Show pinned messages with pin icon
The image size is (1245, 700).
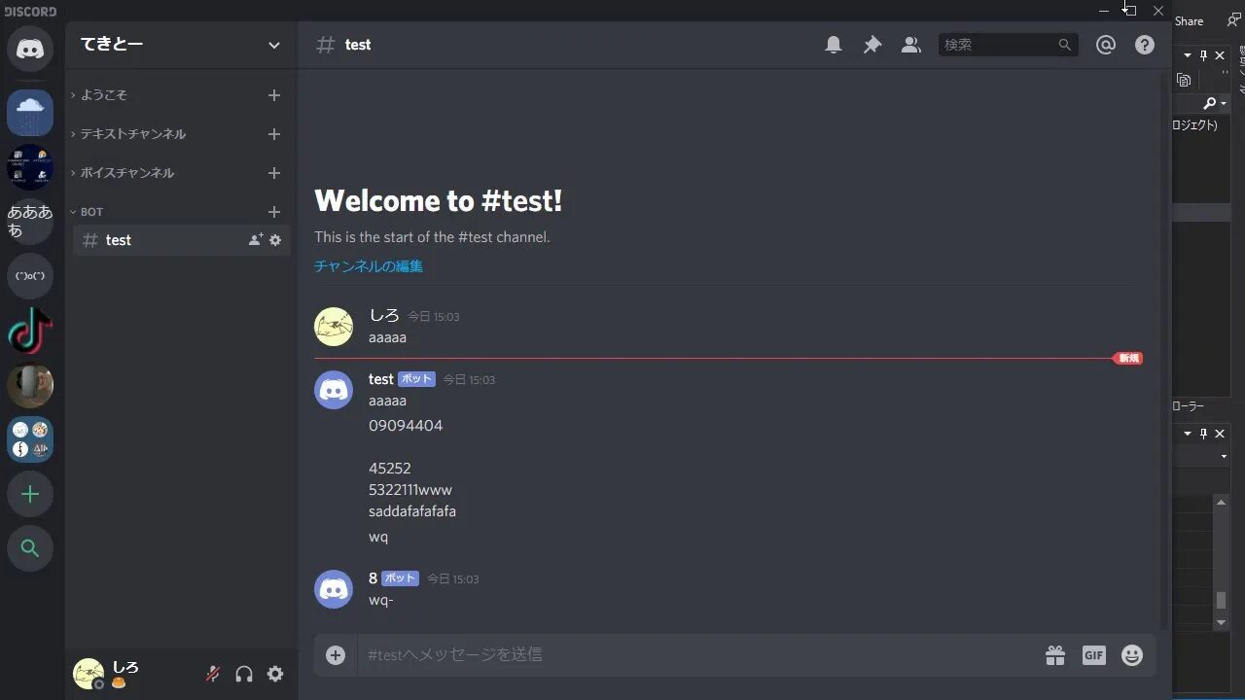click(872, 45)
